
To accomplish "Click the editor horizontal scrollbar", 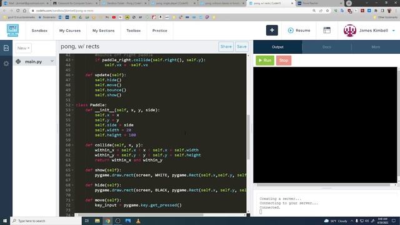I will pyautogui.click(x=140, y=215).
